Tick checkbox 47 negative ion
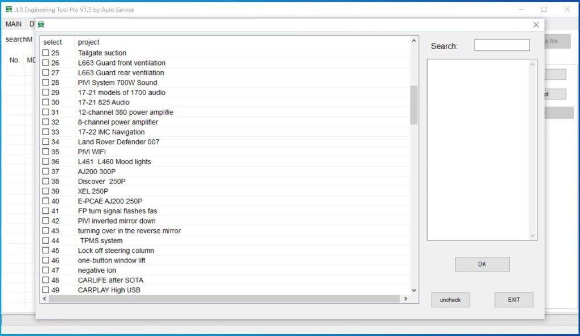 click(45, 270)
